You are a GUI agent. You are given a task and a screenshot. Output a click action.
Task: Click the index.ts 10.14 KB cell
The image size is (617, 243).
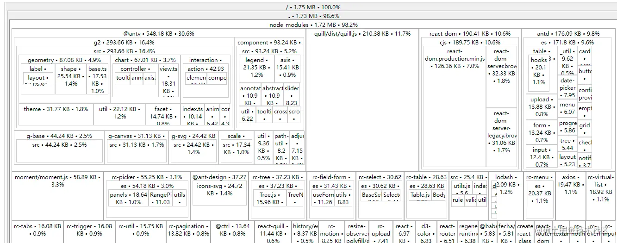tap(193, 115)
